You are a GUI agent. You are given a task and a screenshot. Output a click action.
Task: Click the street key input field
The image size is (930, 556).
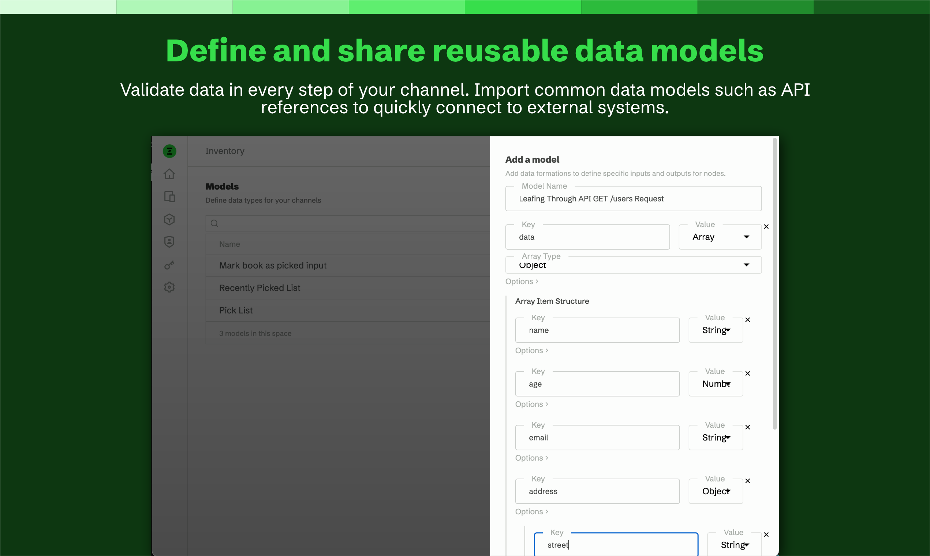click(x=616, y=544)
